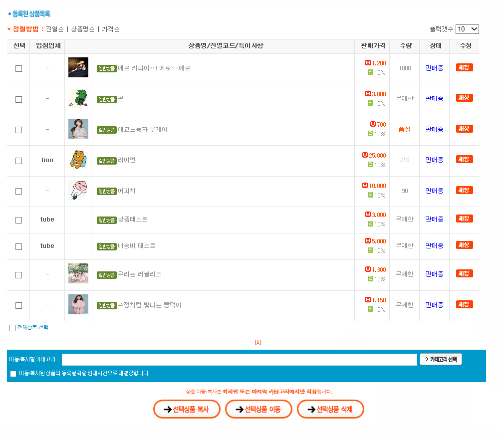Click the 일반상품 badge beside 배송비 테스트
This screenshot has width=499, height=439.
pyautogui.click(x=107, y=246)
